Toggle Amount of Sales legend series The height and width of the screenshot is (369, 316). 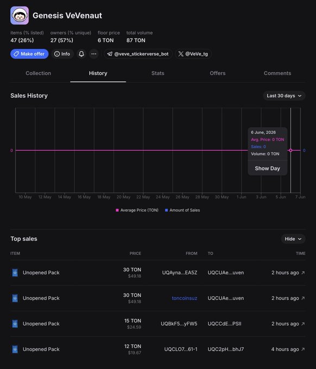tap(182, 210)
